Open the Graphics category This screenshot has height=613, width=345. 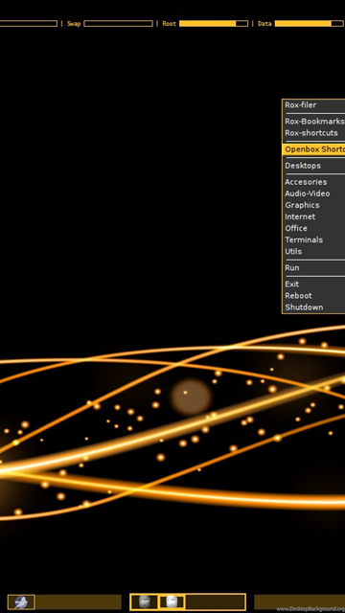pyautogui.click(x=313, y=205)
